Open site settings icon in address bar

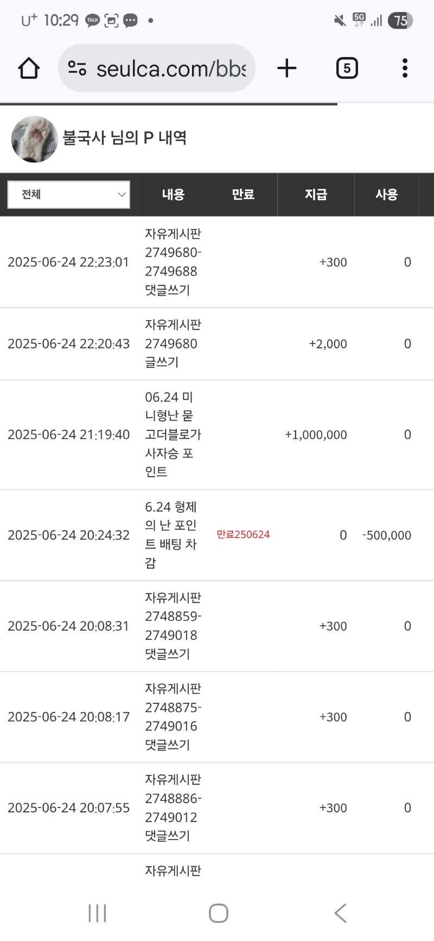click(77, 68)
